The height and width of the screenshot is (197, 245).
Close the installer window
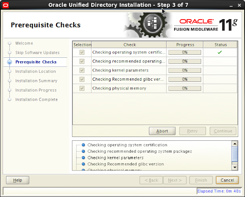click(239, 5)
